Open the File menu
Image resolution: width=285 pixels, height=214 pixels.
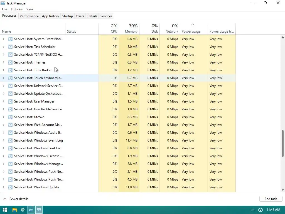coord(4,9)
